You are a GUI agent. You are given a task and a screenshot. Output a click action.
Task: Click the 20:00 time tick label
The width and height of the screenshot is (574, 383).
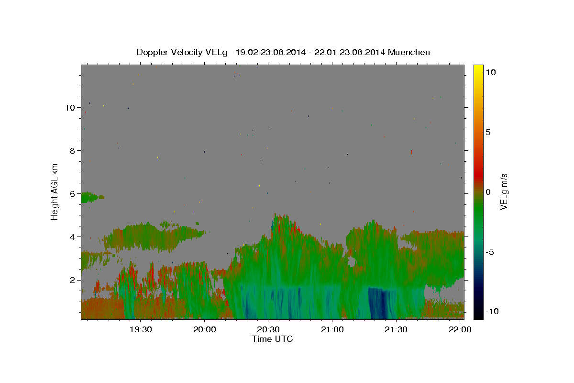pos(204,330)
